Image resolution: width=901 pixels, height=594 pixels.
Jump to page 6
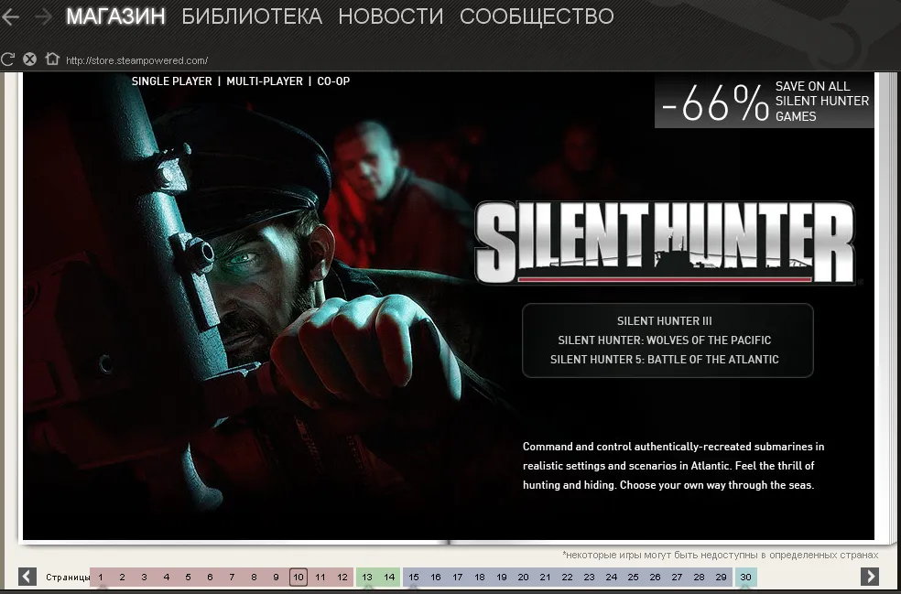[x=210, y=577]
